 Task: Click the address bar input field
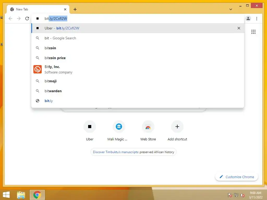pyautogui.click(x=138, y=18)
